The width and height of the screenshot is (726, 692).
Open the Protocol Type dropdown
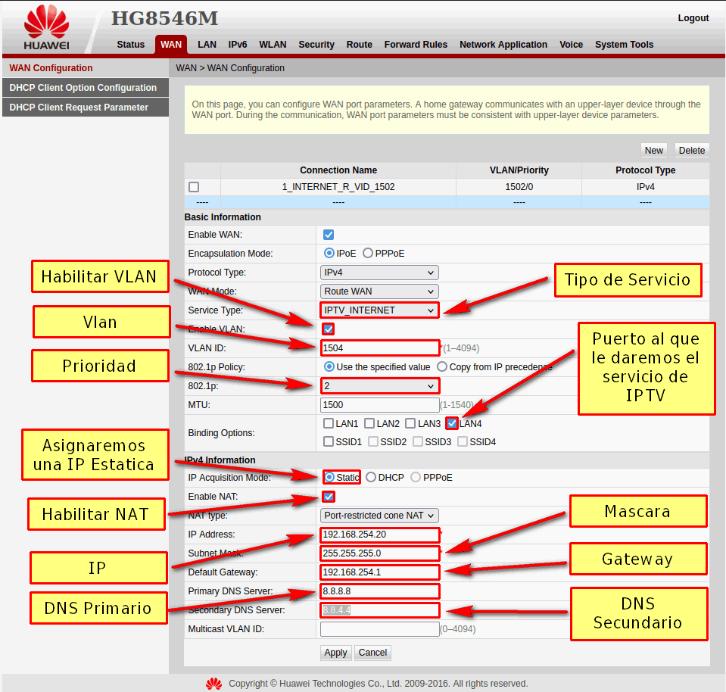[x=379, y=273]
